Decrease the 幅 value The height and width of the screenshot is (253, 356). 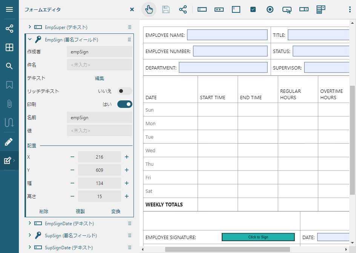coord(72,183)
